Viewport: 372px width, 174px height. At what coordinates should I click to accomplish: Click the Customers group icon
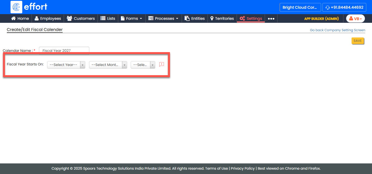(x=69, y=18)
